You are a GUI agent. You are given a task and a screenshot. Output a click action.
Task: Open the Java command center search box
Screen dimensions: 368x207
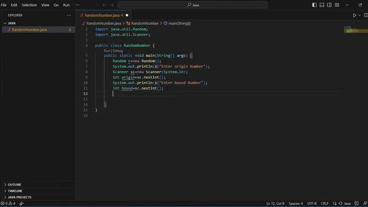point(193,5)
